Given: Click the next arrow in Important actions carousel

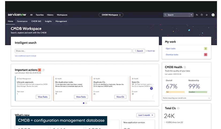Looking at the screenshot, I should pos(151,88).
